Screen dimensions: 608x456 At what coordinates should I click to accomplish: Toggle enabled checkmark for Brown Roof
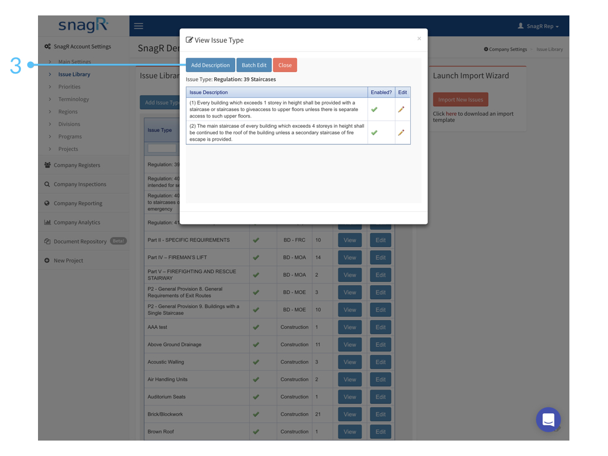(x=256, y=432)
